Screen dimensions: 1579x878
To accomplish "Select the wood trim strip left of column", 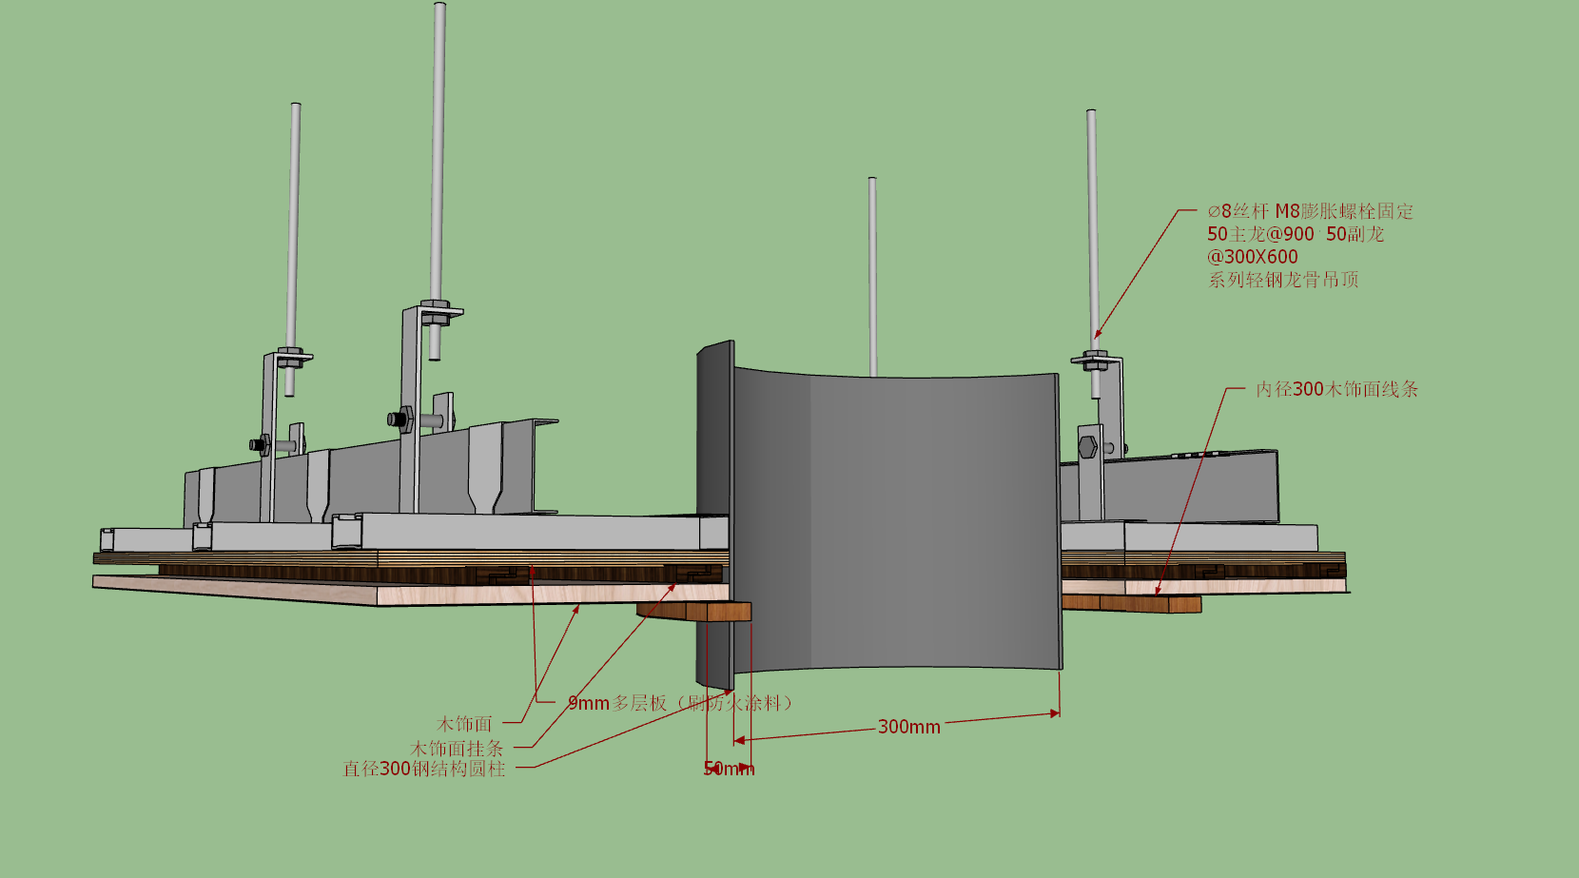I will tap(693, 611).
